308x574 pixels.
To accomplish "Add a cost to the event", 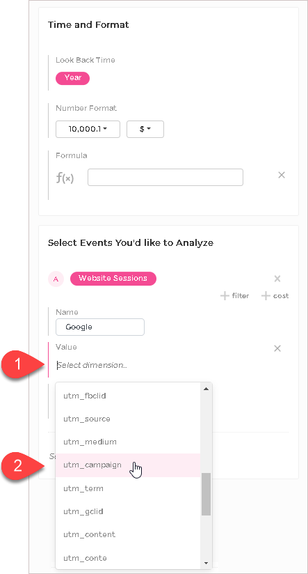I will (x=275, y=296).
